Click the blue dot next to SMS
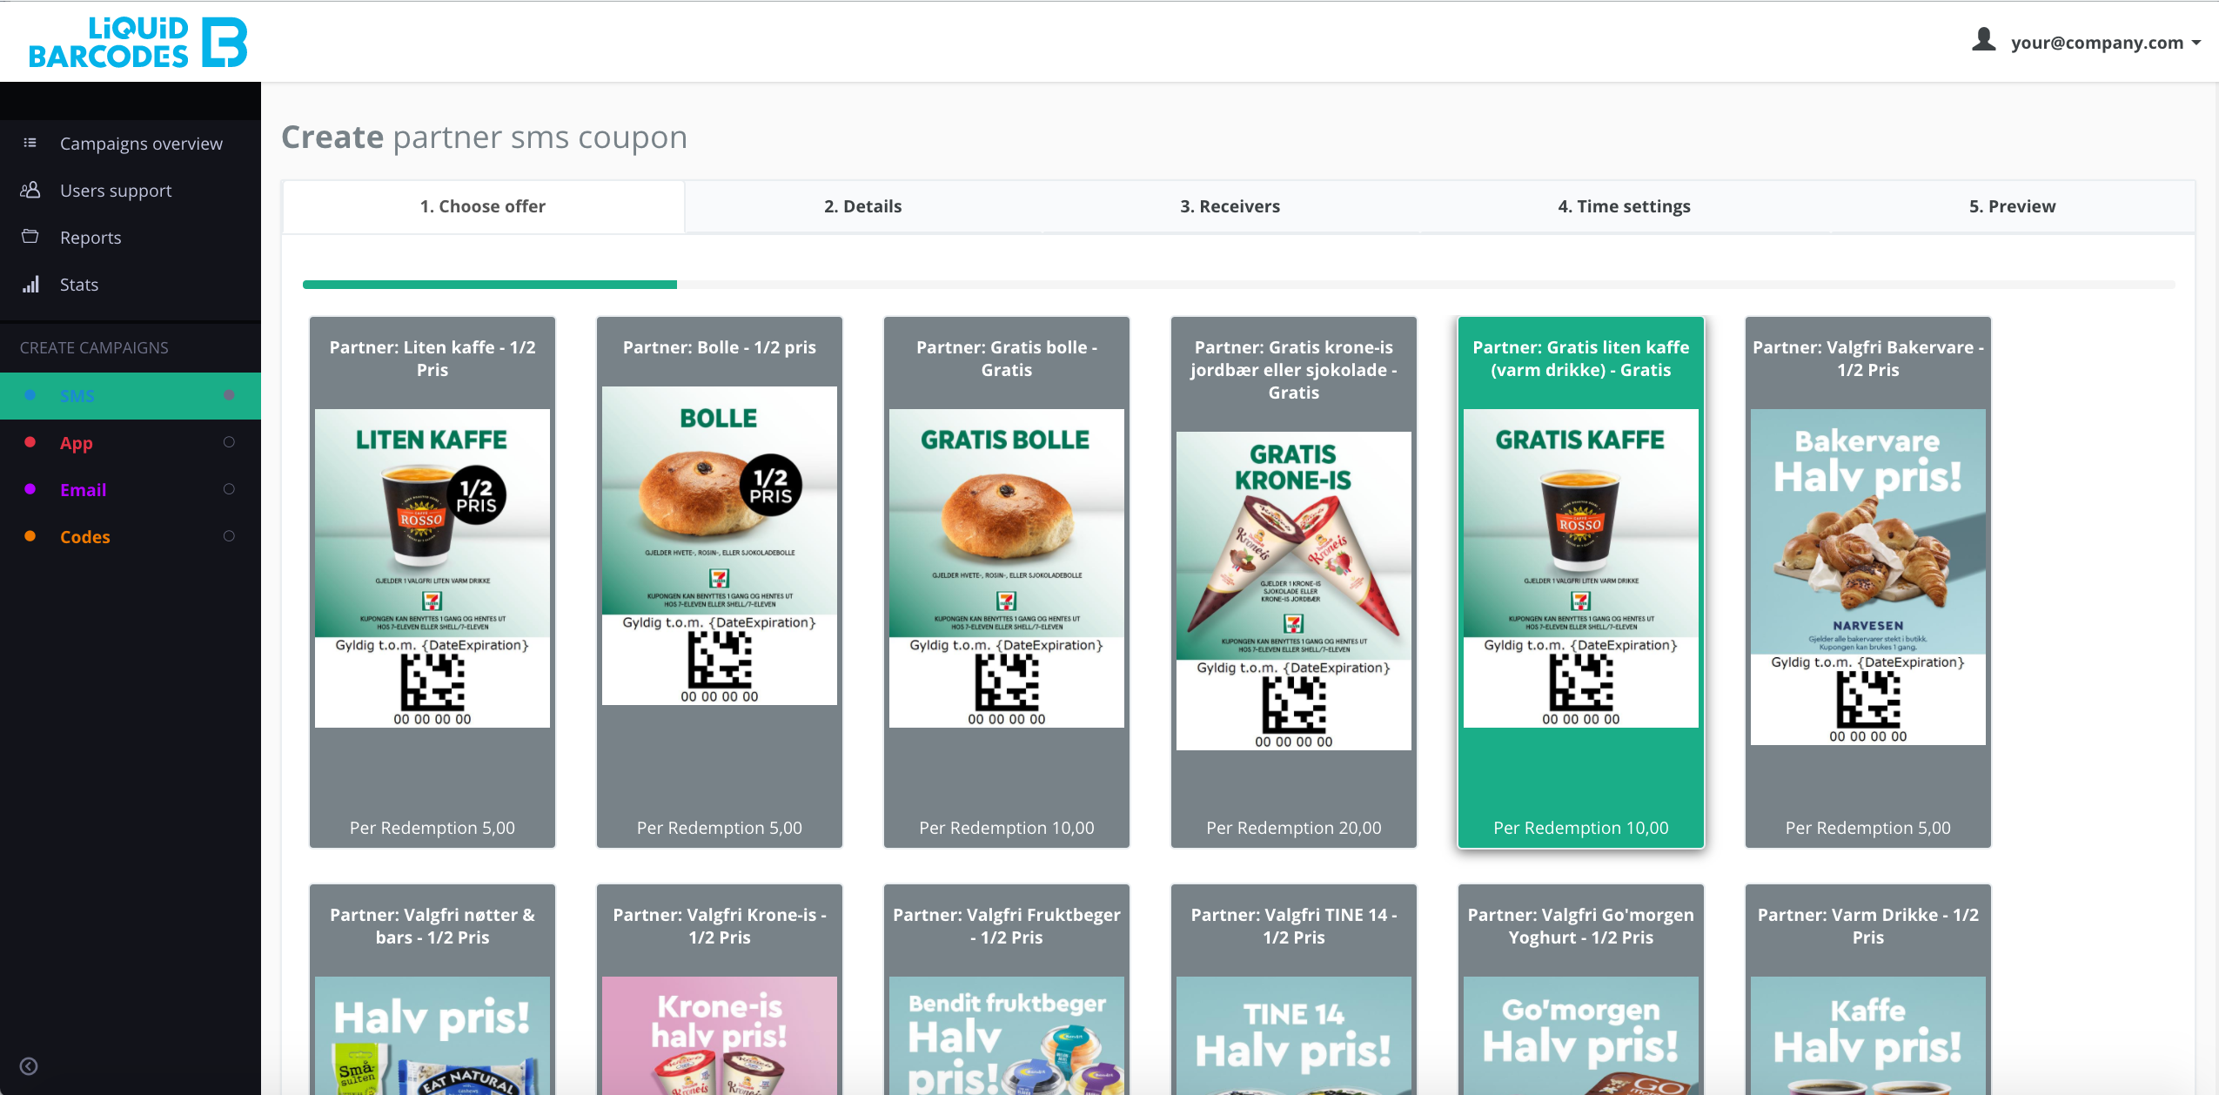This screenshot has height=1095, width=2219. click(30, 395)
